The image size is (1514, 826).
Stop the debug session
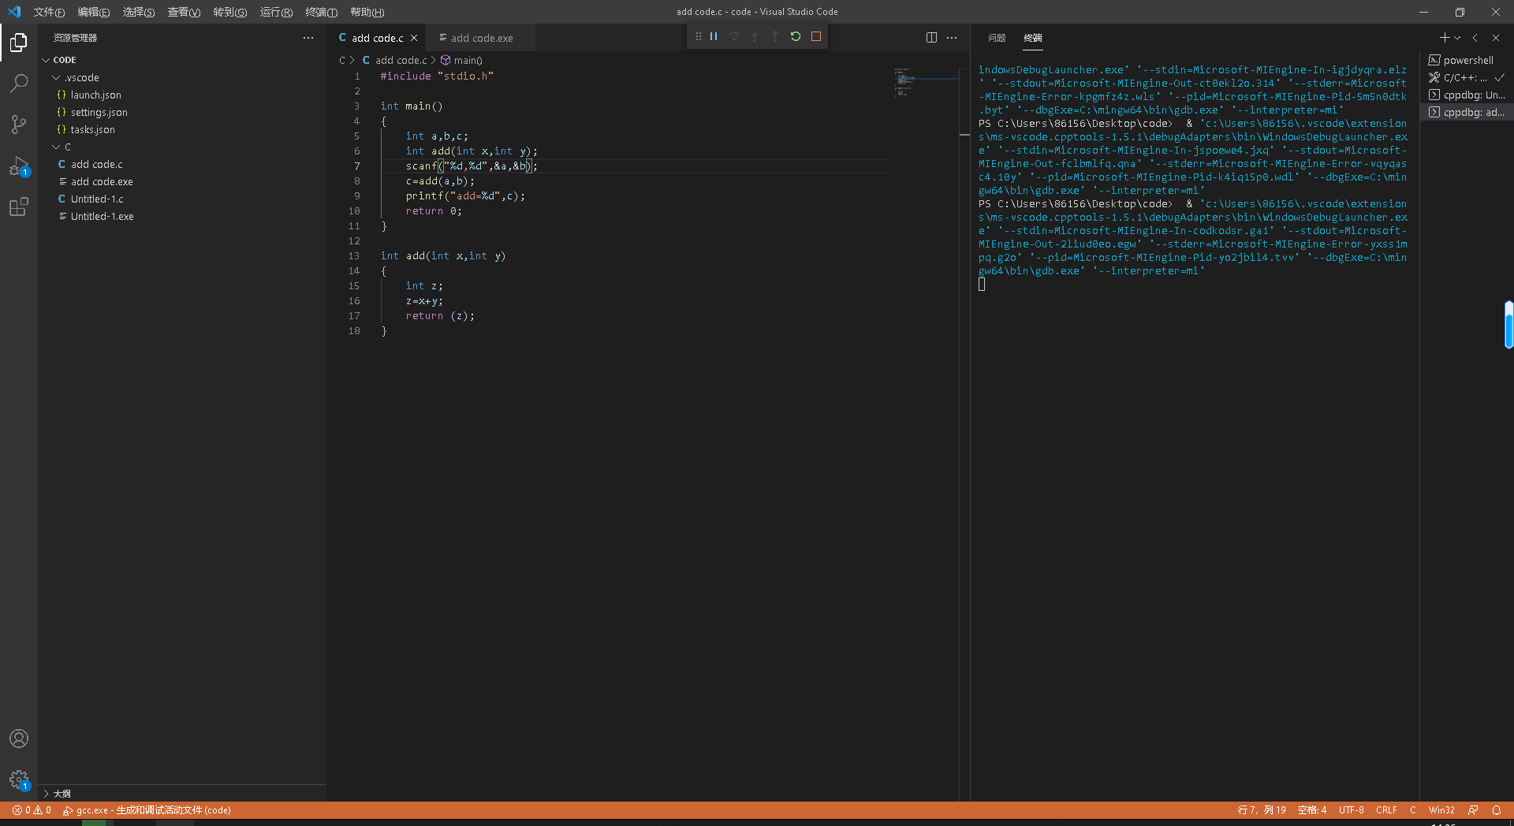tap(816, 36)
